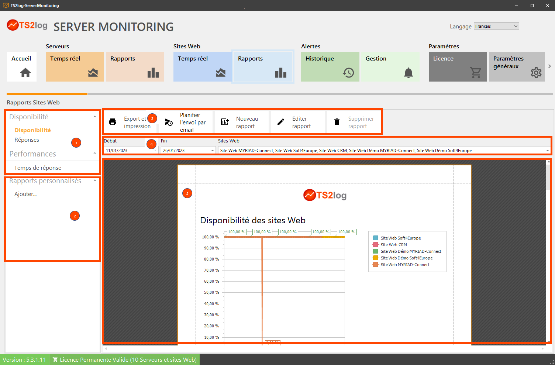Image resolution: width=555 pixels, height=365 pixels.
Task: Click Export et impression button
Action: pos(130,122)
